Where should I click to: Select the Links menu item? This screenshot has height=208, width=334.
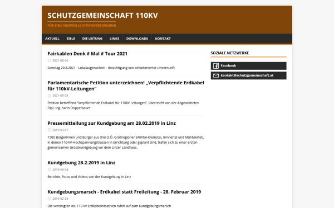114,39
